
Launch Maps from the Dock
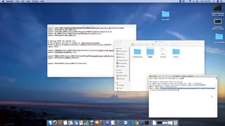pyautogui.click(x=70, y=123)
